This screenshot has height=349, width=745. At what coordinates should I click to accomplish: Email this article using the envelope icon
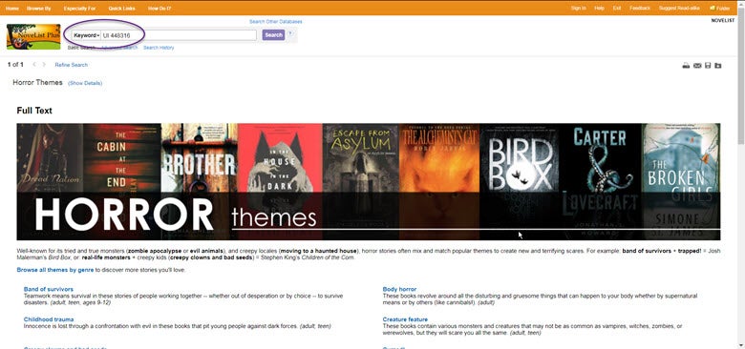point(697,66)
